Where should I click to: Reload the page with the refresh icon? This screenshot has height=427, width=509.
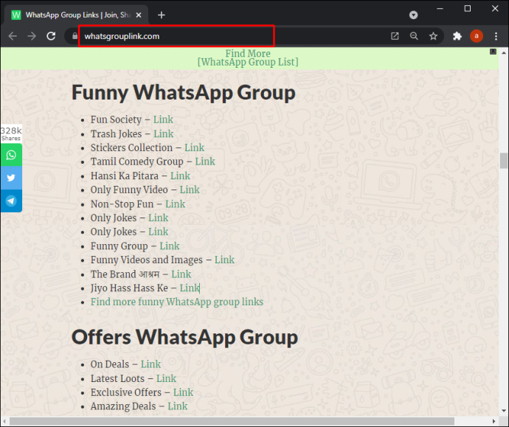[x=51, y=36]
